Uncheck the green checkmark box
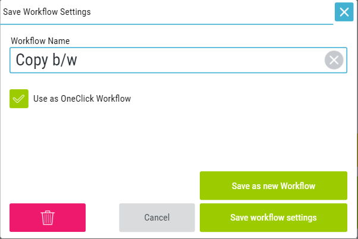 (x=19, y=99)
